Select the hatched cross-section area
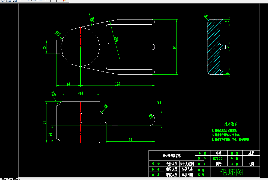This screenshot has width=268, height=180. coord(214,47)
